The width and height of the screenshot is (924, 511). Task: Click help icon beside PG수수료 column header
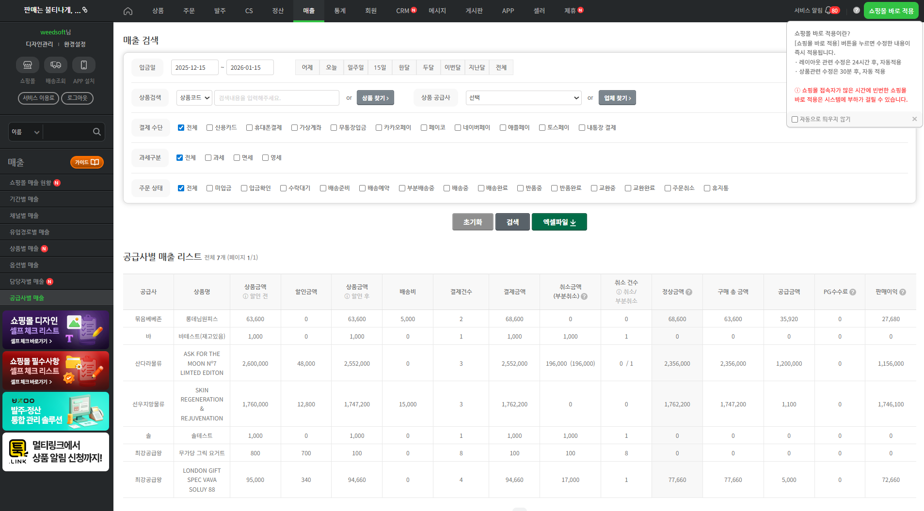[x=853, y=292]
